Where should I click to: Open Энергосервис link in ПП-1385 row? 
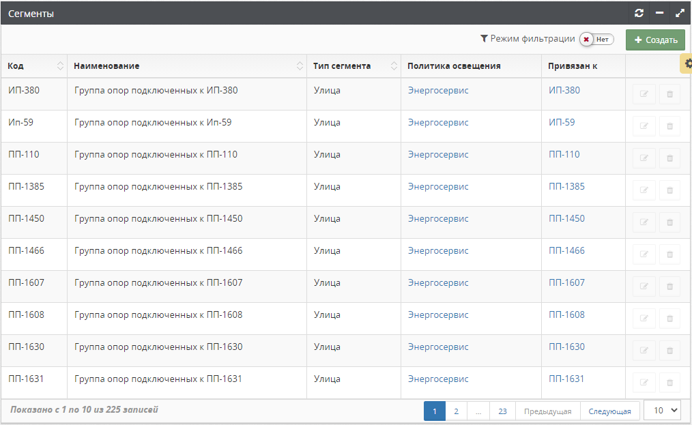(x=438, y=187)
